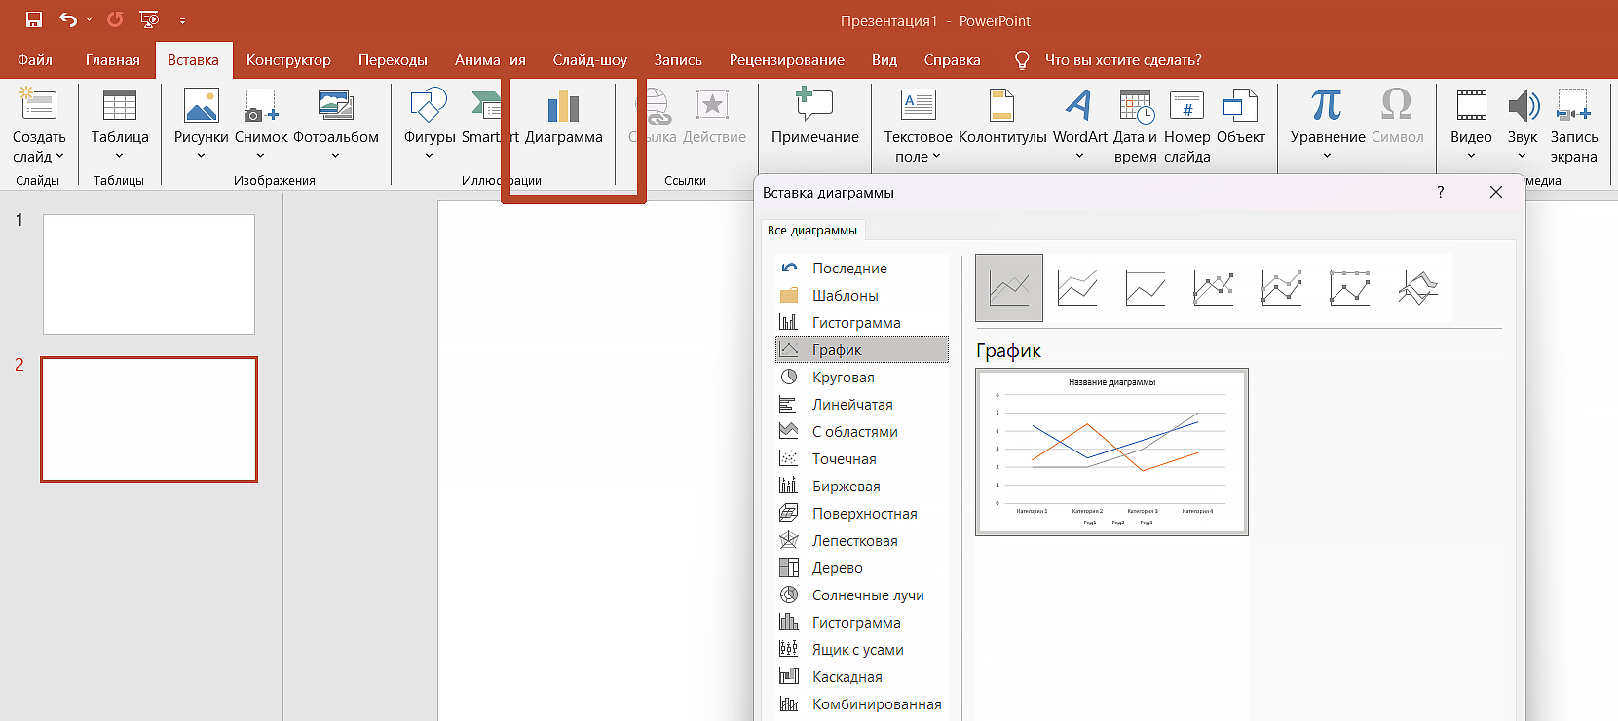Open the Фигуры shapes gallery

point(430,125)
